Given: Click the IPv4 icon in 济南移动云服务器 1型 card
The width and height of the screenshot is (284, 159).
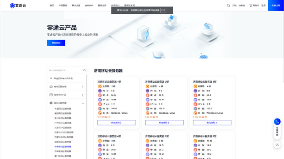Looking at the screenshot, I should (x=100, y=104).
